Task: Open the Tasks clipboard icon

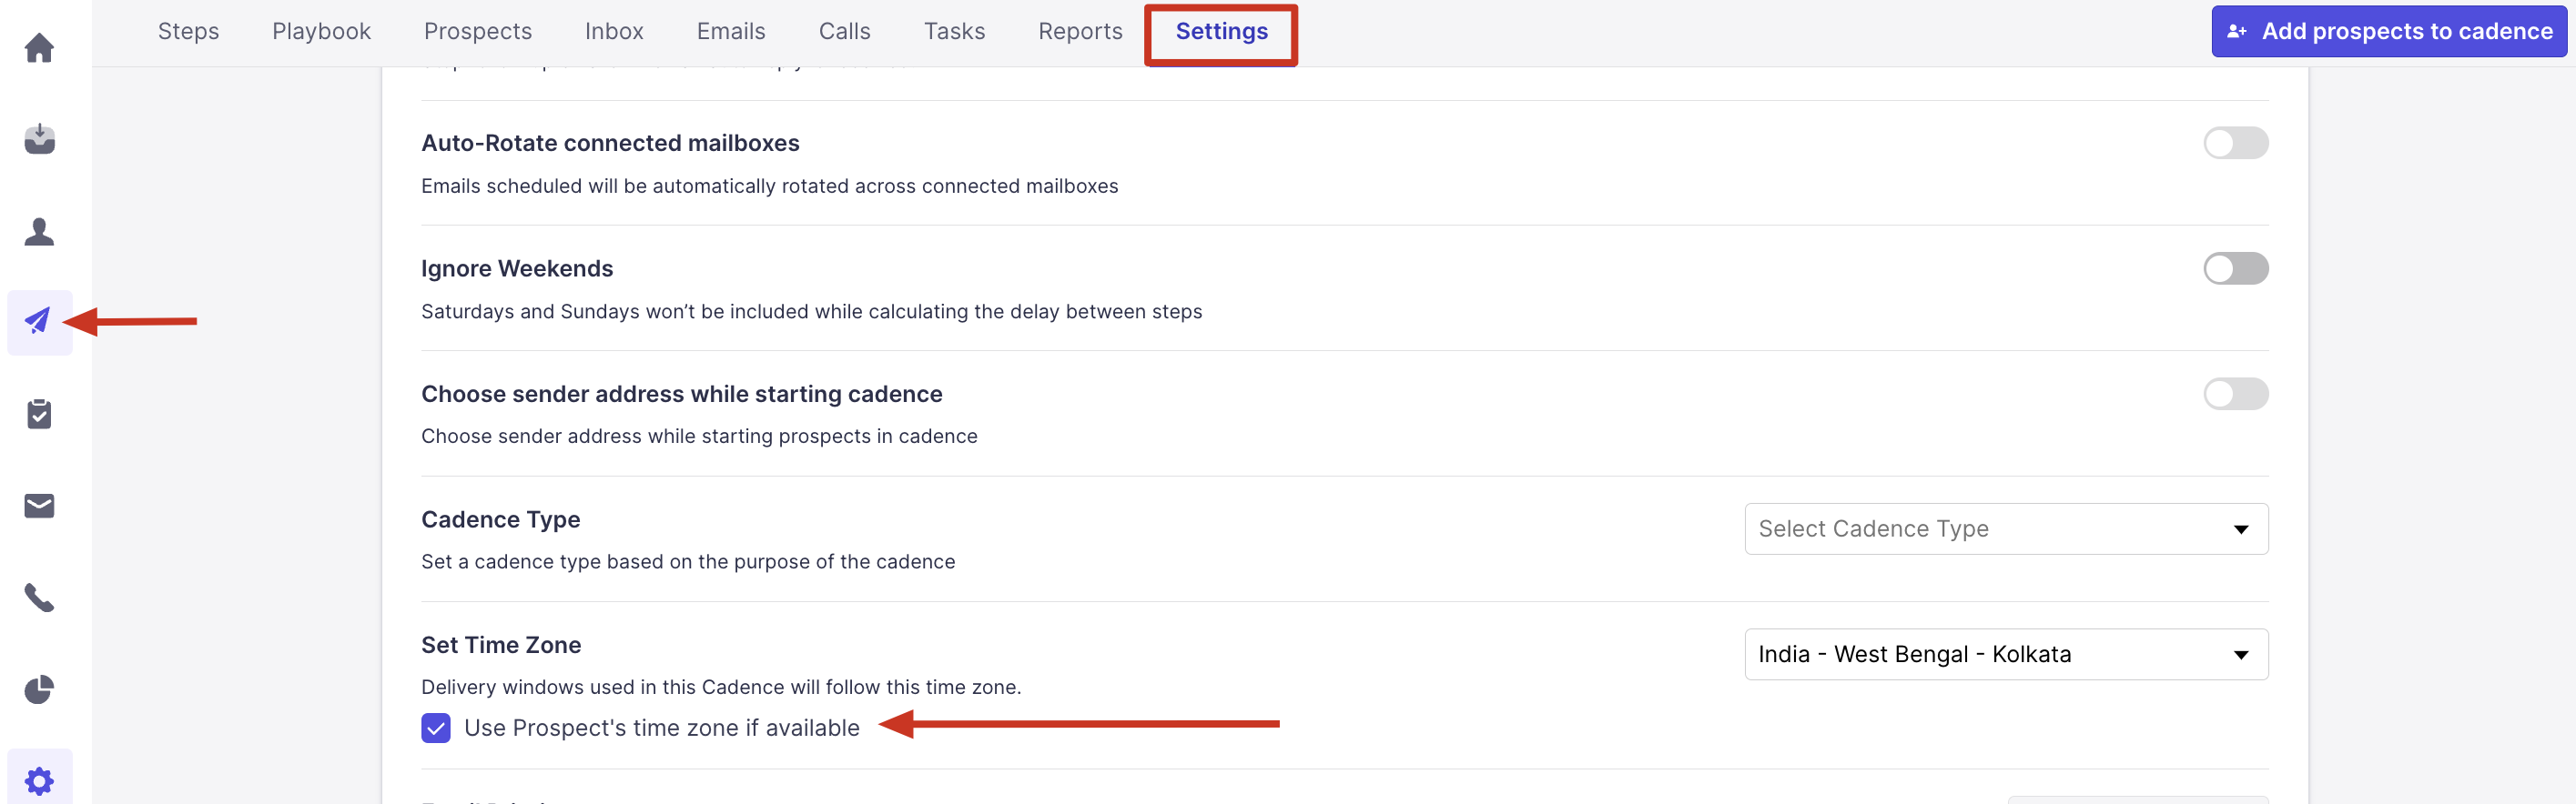Action: (x=39, y=414)
